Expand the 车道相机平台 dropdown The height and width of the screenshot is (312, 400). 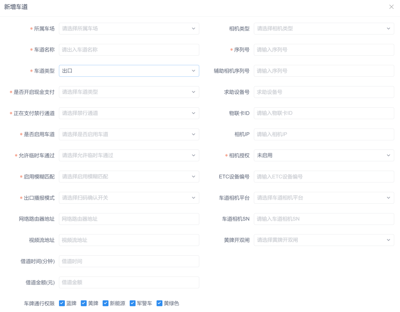point(324,198)
